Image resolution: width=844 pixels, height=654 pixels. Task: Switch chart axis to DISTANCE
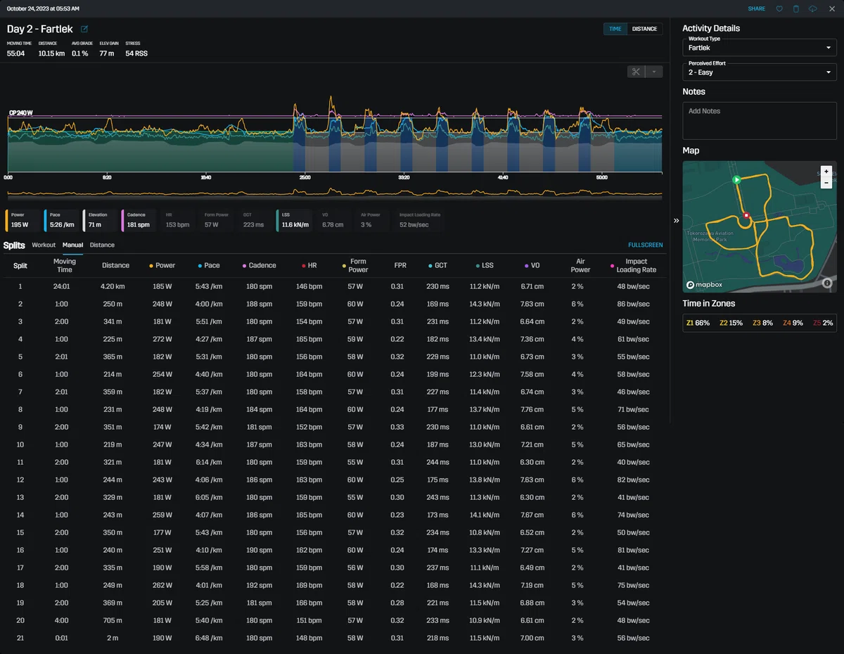tap(644, 29)
